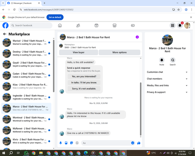
Task: Open the Facebook menu grid icon
Action: tap(172, 25)
